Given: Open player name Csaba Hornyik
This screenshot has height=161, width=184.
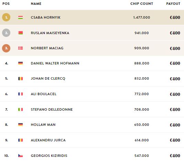Looking at the screenshot, I should tap(45, 17).
